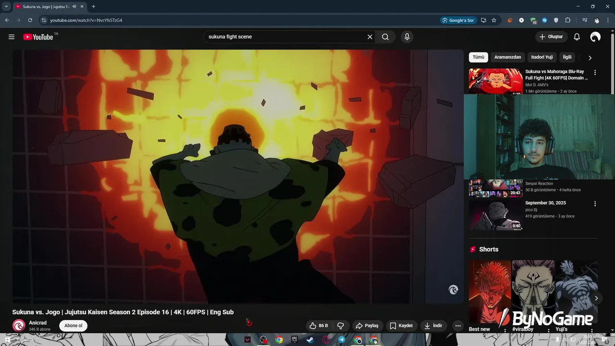Click the Oluştur create button
Image resolution: width=615 pixels, height=346 pixels.
[552, 37]
